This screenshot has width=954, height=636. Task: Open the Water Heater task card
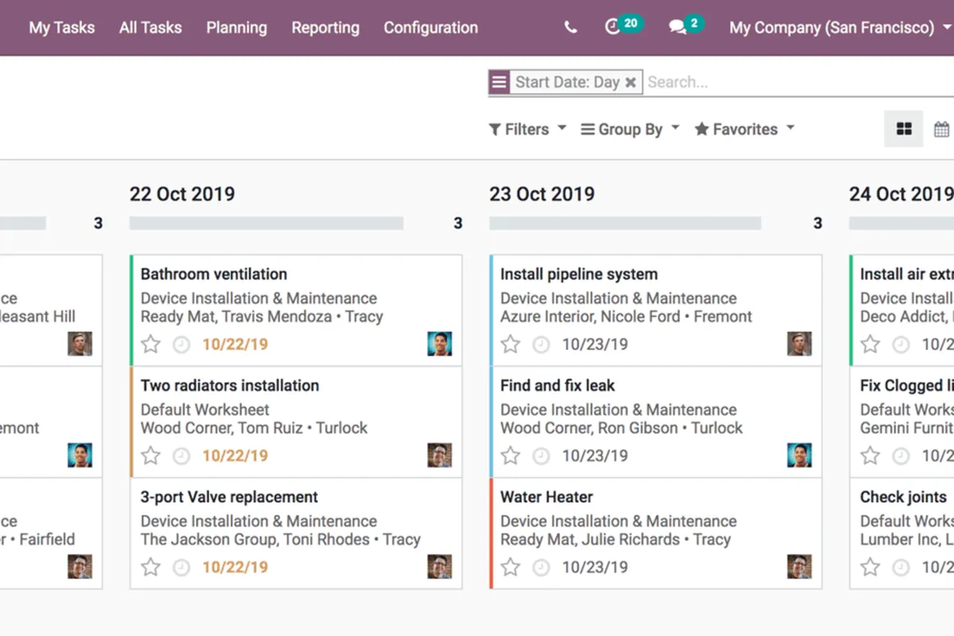pyautogui.click(x=656, y=533)
